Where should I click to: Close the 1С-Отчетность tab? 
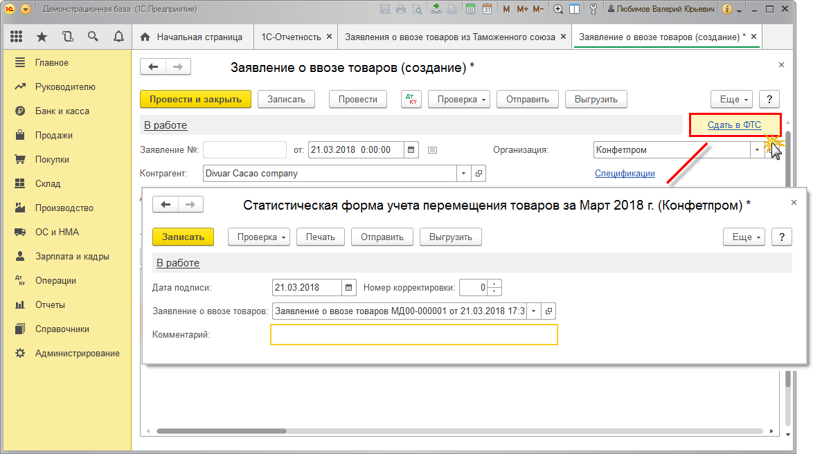329,36
